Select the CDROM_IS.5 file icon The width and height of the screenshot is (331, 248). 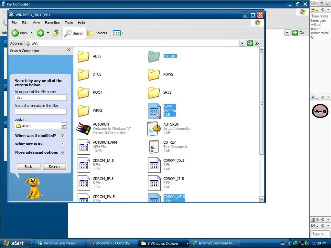[154, 183]
